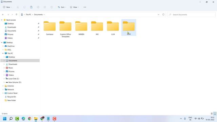Select Recycle Bin in navigation pane

tap(12, 97)
